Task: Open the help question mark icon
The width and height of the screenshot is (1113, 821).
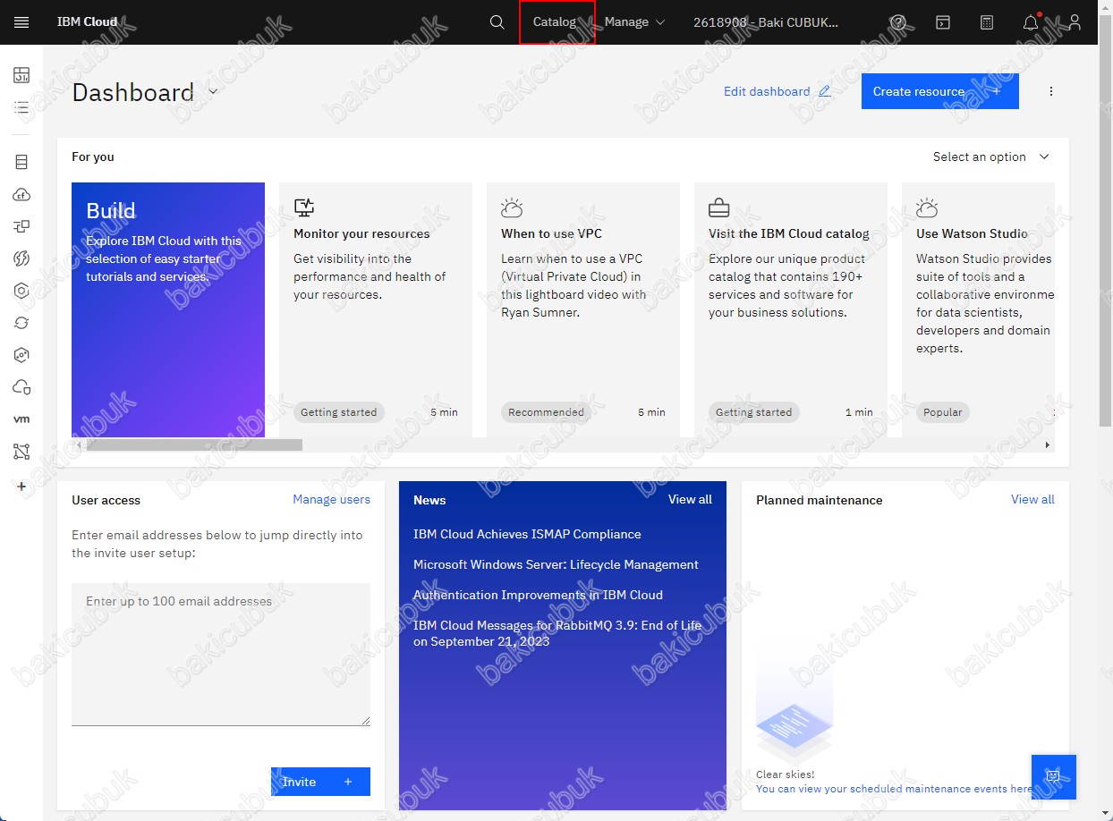Action: click(898, 22)
